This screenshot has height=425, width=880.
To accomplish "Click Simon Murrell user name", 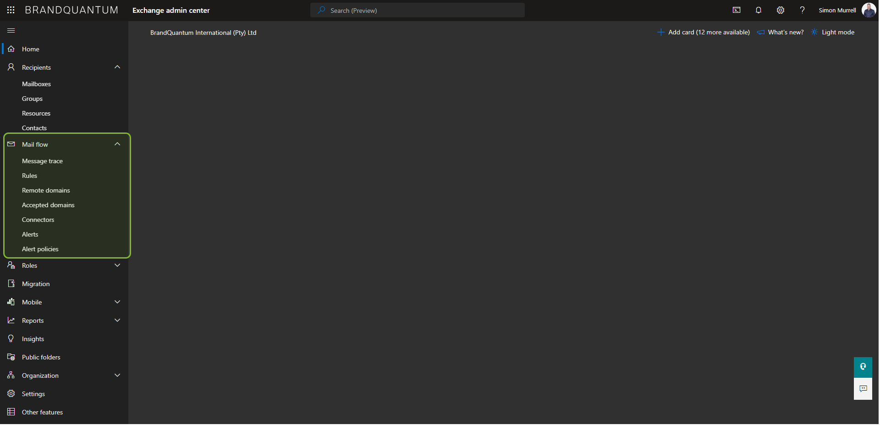I will [x=837, y=10].
